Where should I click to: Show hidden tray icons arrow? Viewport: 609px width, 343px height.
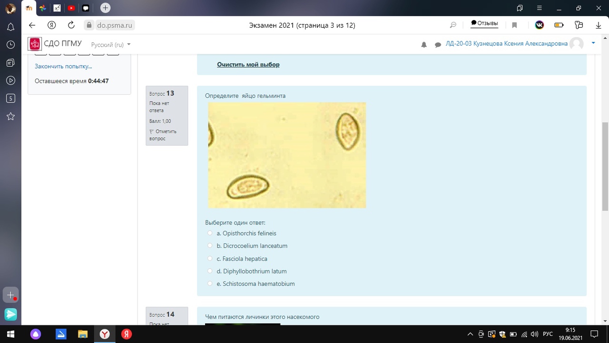[470, 334]
